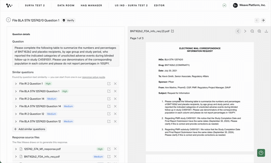The image size is (271, 163).
Task: Open File BLA STN 1257420 Question 12 externally
Action: [x=109, y=121]
